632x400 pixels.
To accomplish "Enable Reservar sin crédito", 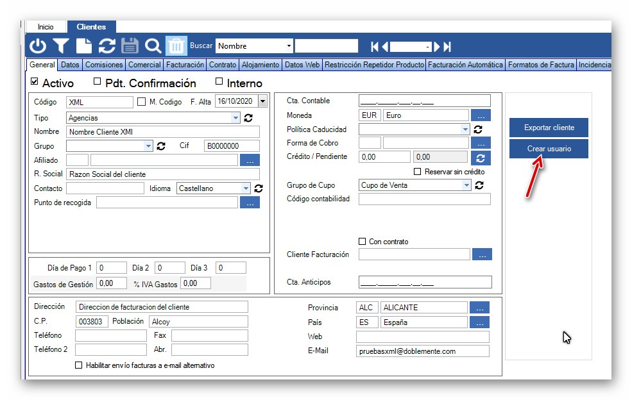I will [x=418, y=172].
